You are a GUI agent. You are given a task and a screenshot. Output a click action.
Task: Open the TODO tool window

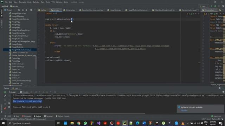click(8, 116)
